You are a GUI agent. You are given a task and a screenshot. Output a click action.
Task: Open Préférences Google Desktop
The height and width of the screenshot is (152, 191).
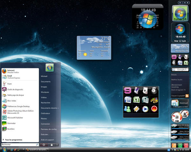(20, 106)
